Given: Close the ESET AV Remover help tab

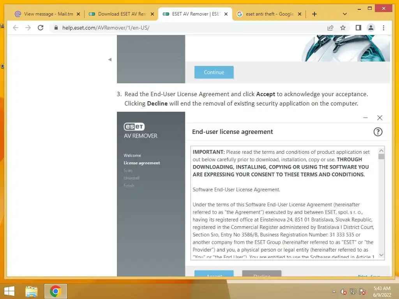Looking at the screenshot, I should coord(226,14).
